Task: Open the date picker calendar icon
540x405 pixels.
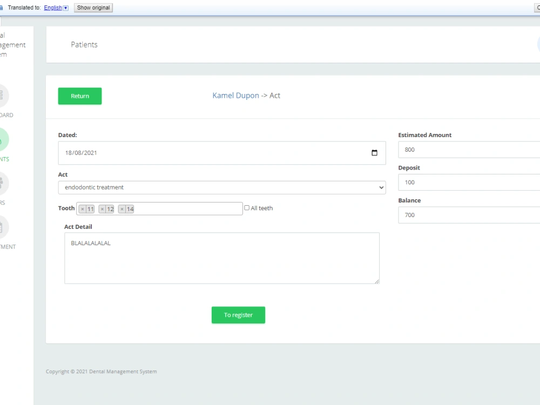Action: coord(374,153)
